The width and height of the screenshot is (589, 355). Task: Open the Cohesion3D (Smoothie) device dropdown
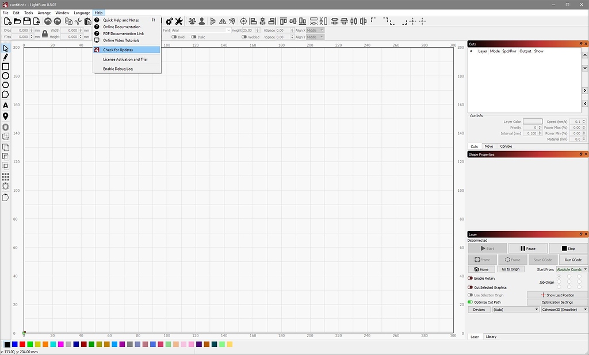[x=564, y=310]
